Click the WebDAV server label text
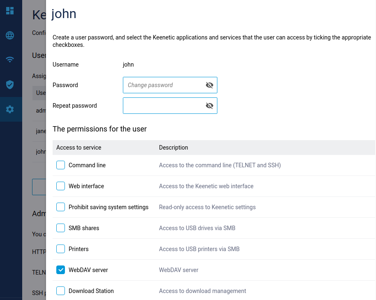 coord(88,270)
